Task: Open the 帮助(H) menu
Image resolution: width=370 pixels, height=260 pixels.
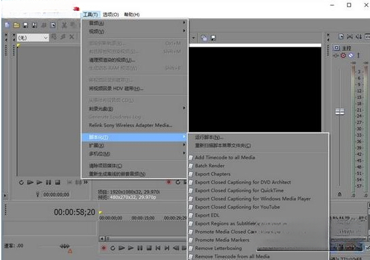Action: (x=132, y=15)
